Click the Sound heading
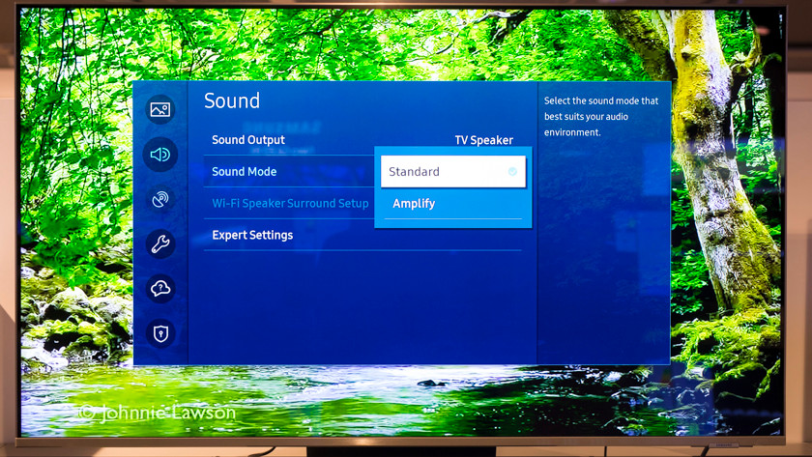 (x=232, y=100)
